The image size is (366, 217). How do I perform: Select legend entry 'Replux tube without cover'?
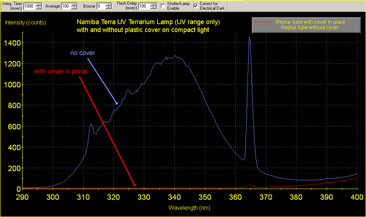(310, 27)
